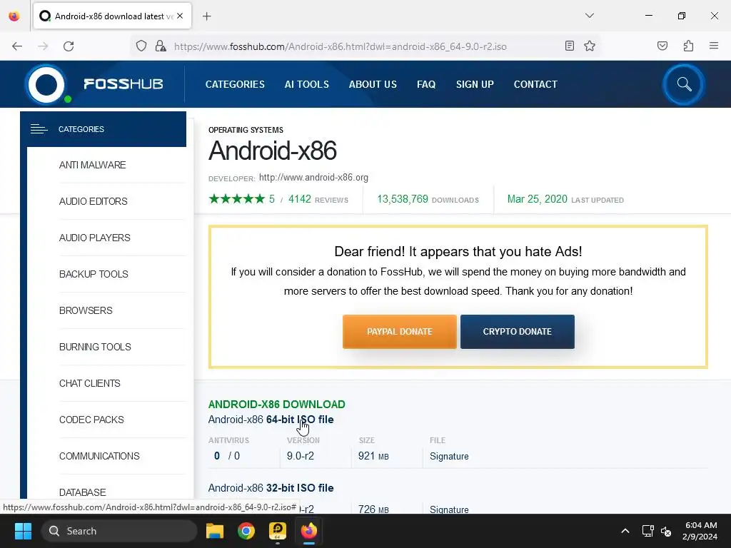Screen dimensions: 731x548
Task: Open the CATEGORIES top menu
Action: click(x=235, y=84)
